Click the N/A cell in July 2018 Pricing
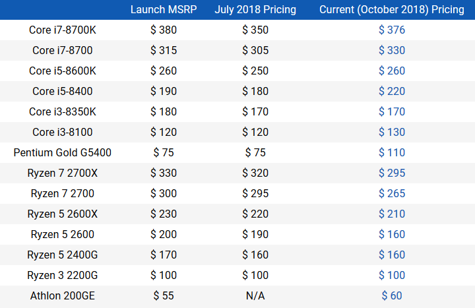The image size is (475, 308). click(255, 296)
